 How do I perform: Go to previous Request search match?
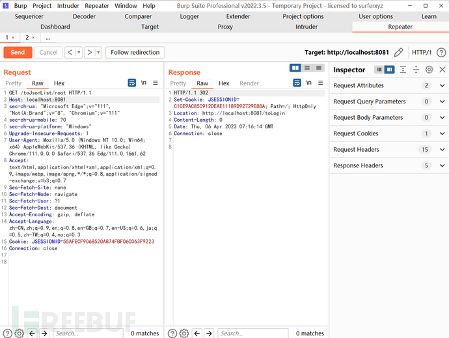pyautogui.click(x=32, y=333)
